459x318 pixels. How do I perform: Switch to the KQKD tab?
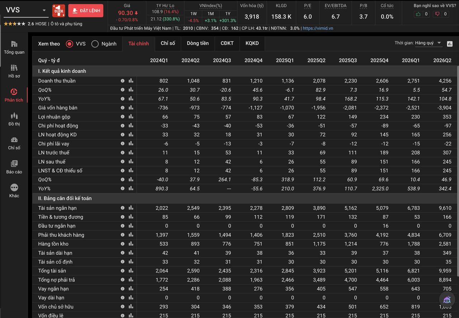click(252, 43)
